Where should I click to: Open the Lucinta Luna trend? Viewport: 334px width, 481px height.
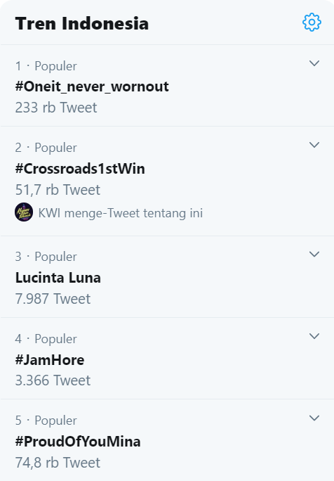tap(58, 278)
